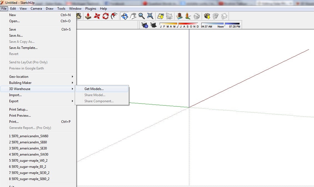Screen dimensions: 314x187
Task: Select the Offset tool
Action: [x=114, y=16]
